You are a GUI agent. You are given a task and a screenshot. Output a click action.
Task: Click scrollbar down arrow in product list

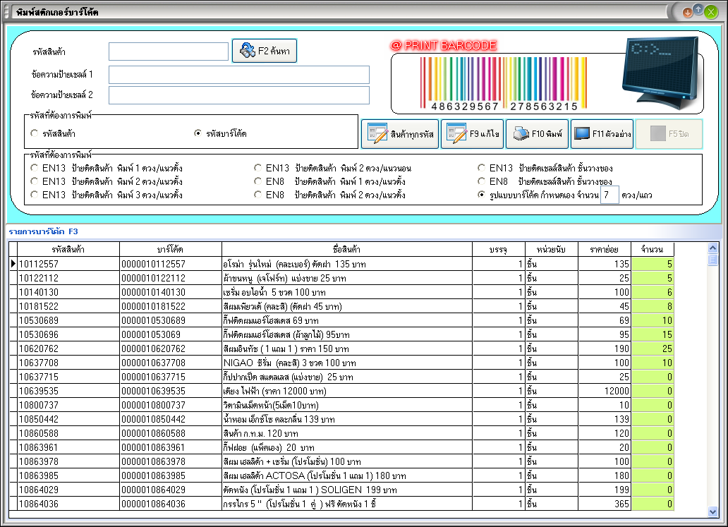coord(712,511)
